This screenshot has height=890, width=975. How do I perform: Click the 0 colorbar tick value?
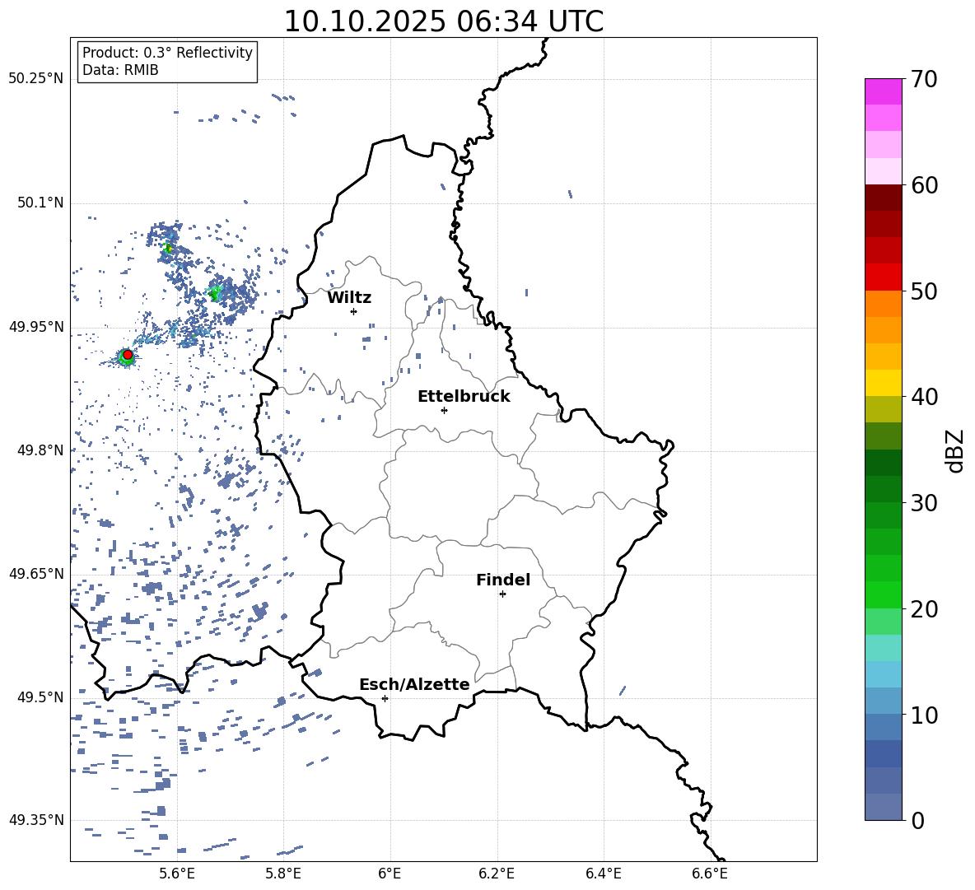[x=917, y=820]
